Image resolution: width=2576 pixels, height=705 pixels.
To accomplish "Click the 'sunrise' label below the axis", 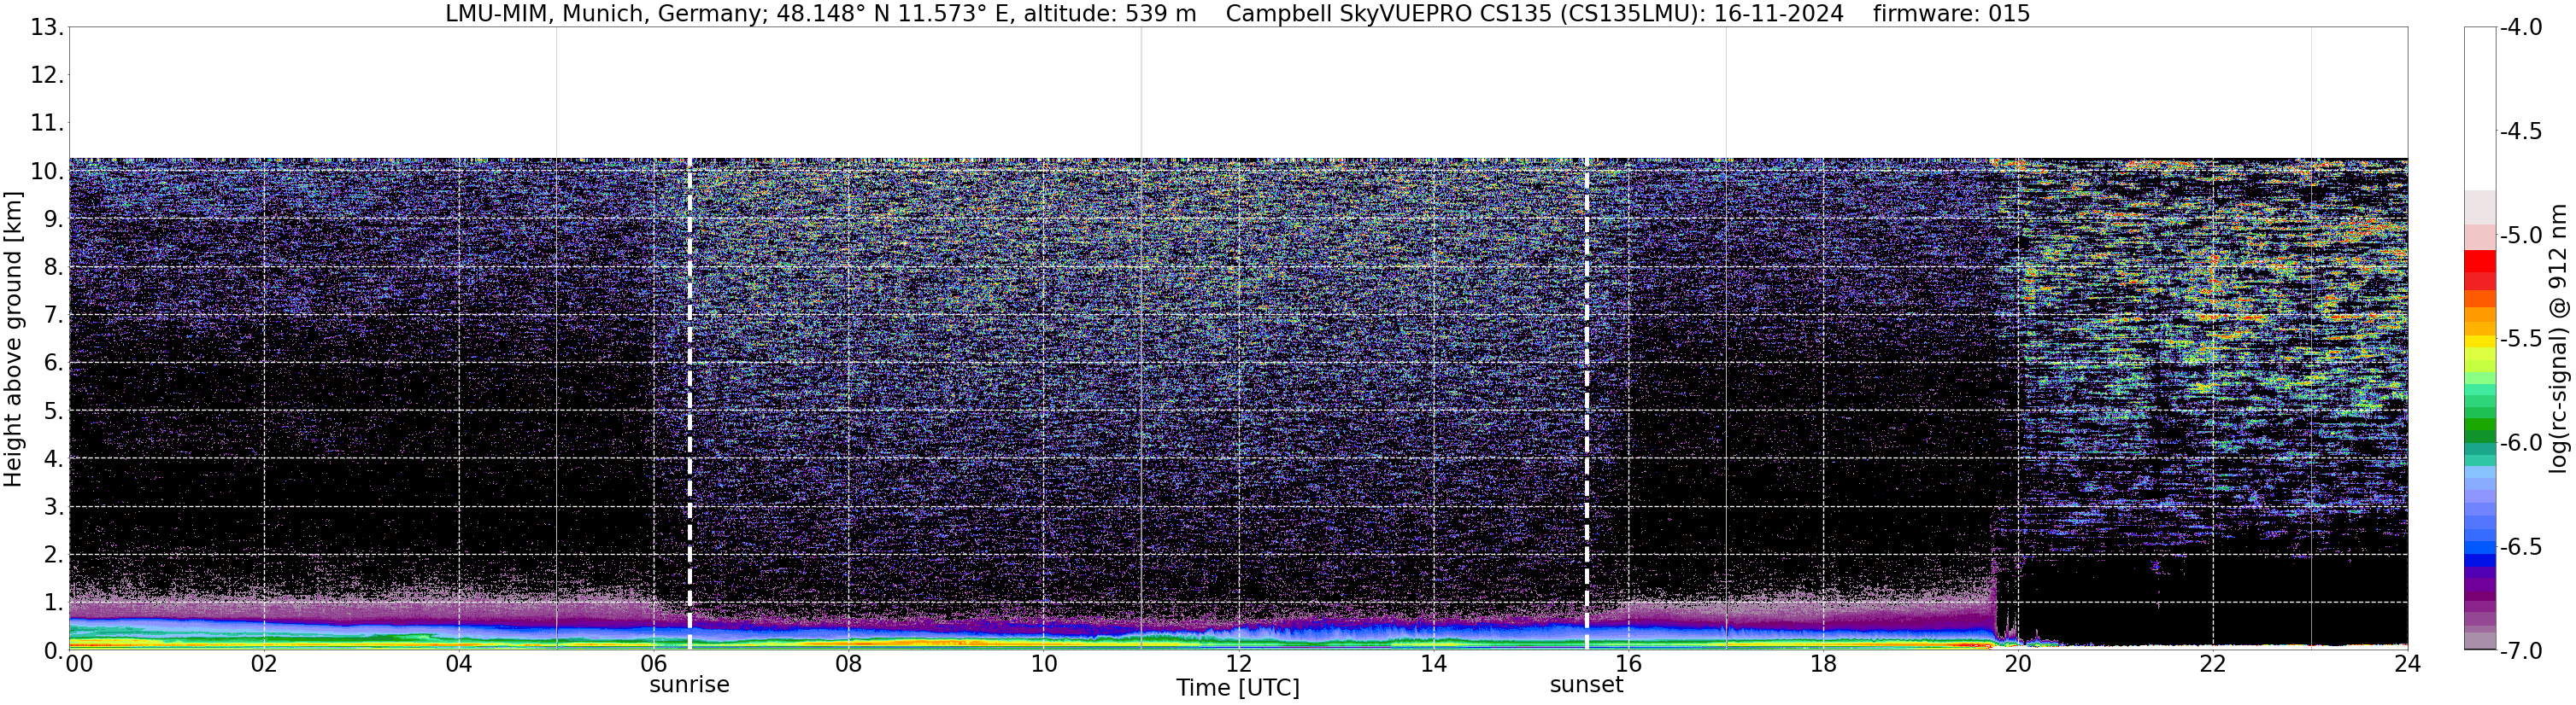I will (x=689, y=685).
